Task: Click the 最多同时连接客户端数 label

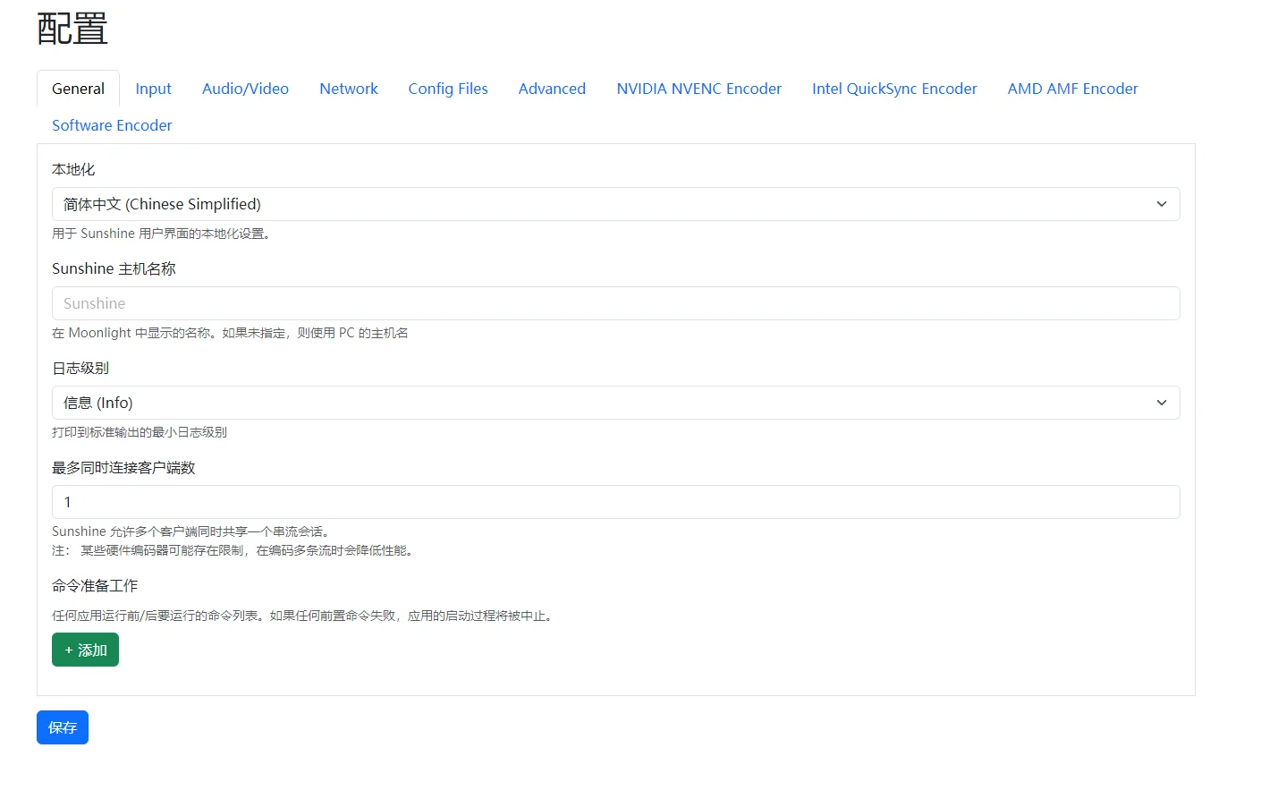Action: [123, 467]
